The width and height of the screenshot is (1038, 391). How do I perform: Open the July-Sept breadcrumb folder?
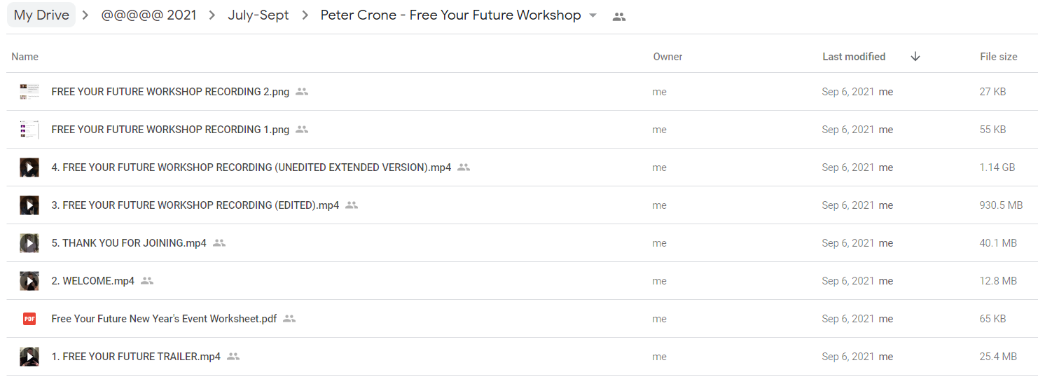(258, 15)
